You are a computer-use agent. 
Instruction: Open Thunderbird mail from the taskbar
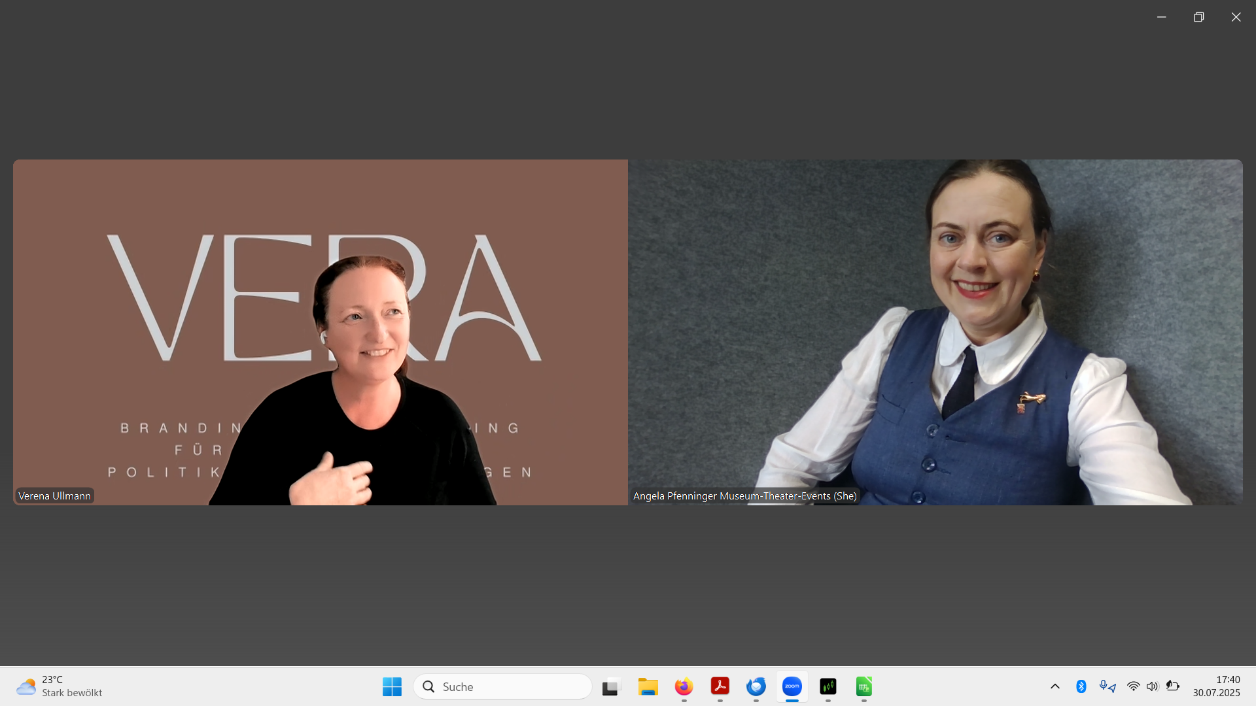click(756, 686)
